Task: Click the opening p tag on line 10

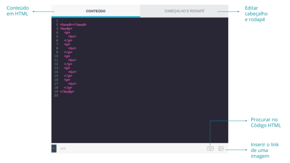Action: 67,56
